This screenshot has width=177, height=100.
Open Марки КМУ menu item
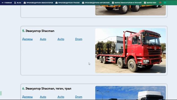[x=150, y=2]
